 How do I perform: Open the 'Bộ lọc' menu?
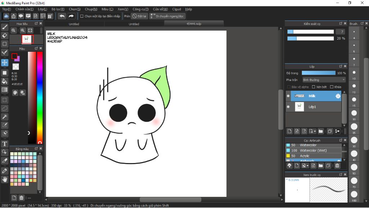pos(58,9)
